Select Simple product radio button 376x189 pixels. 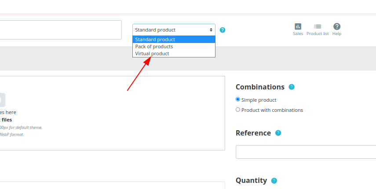coord(237,99)
